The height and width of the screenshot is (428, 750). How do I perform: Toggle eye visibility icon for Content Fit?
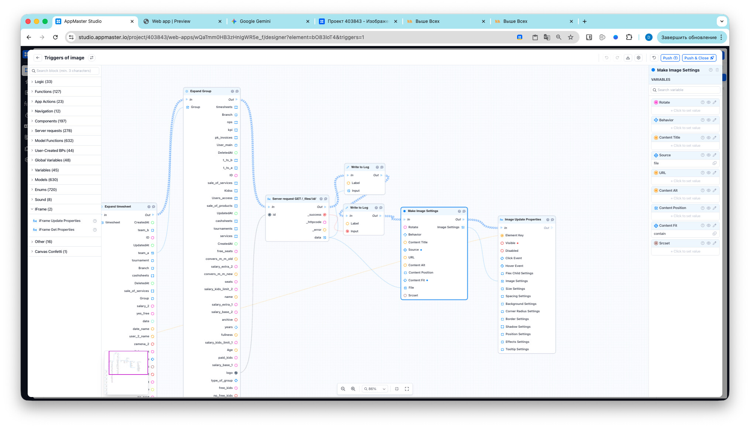[709, 226]
